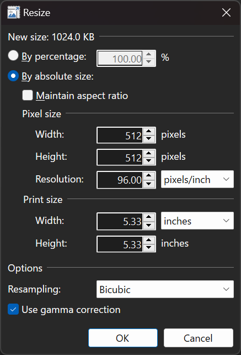Decrease pixel Height with down arrow
The height and width of the screenshot is (355, 241).
[x=148, y=161]
